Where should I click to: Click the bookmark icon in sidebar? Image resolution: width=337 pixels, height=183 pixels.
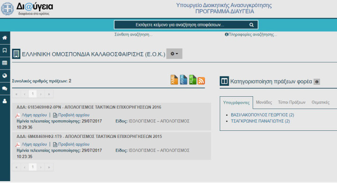tap(5, 50)
